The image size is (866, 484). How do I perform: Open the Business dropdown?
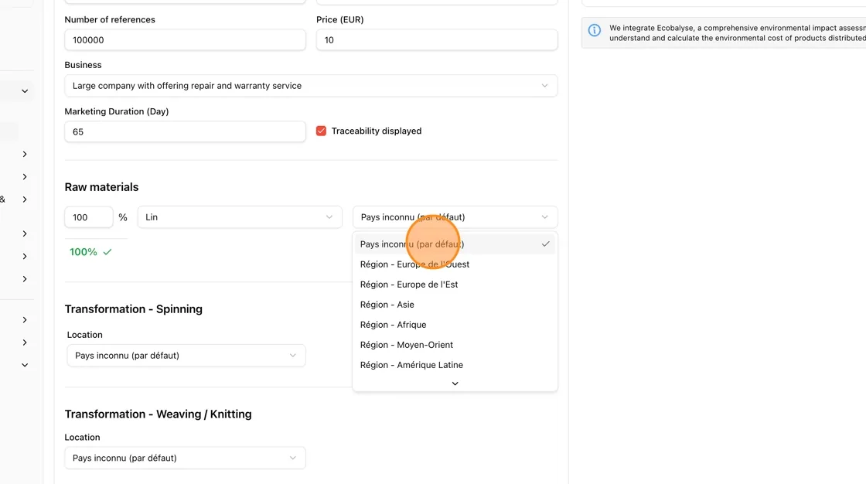[x=311, y=86]
